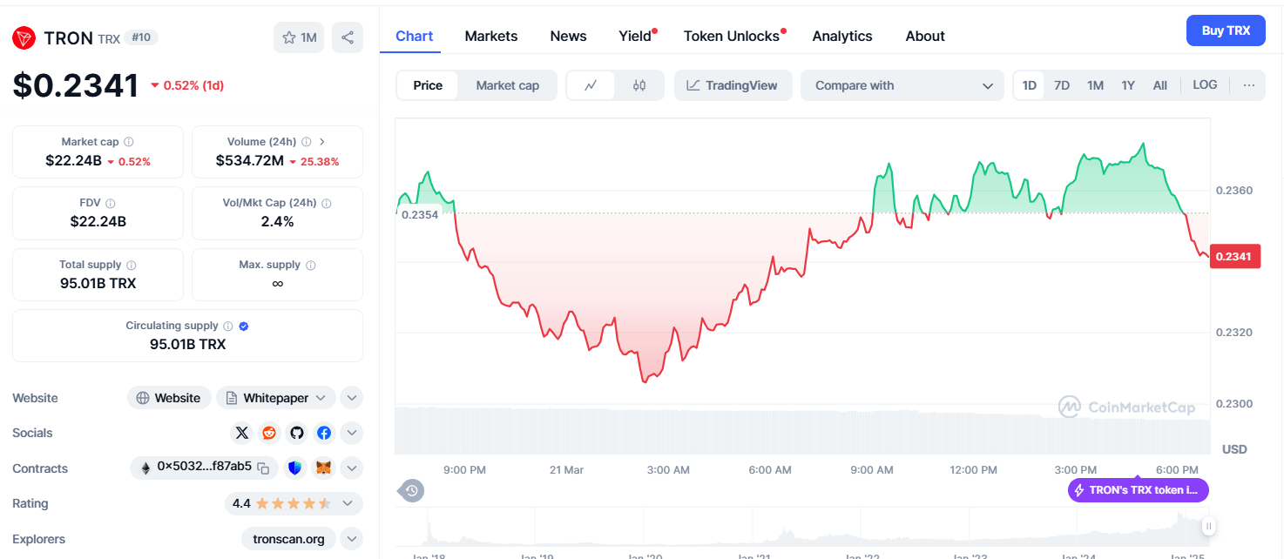The height and width of the screenshot is (559, 1284).
Task: Select Price chart toggle
Action: pos(428,85)
